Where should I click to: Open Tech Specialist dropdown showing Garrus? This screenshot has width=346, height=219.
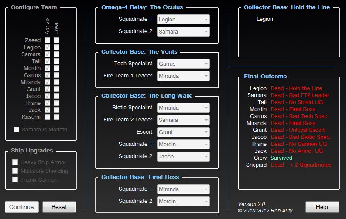point(183,64)
